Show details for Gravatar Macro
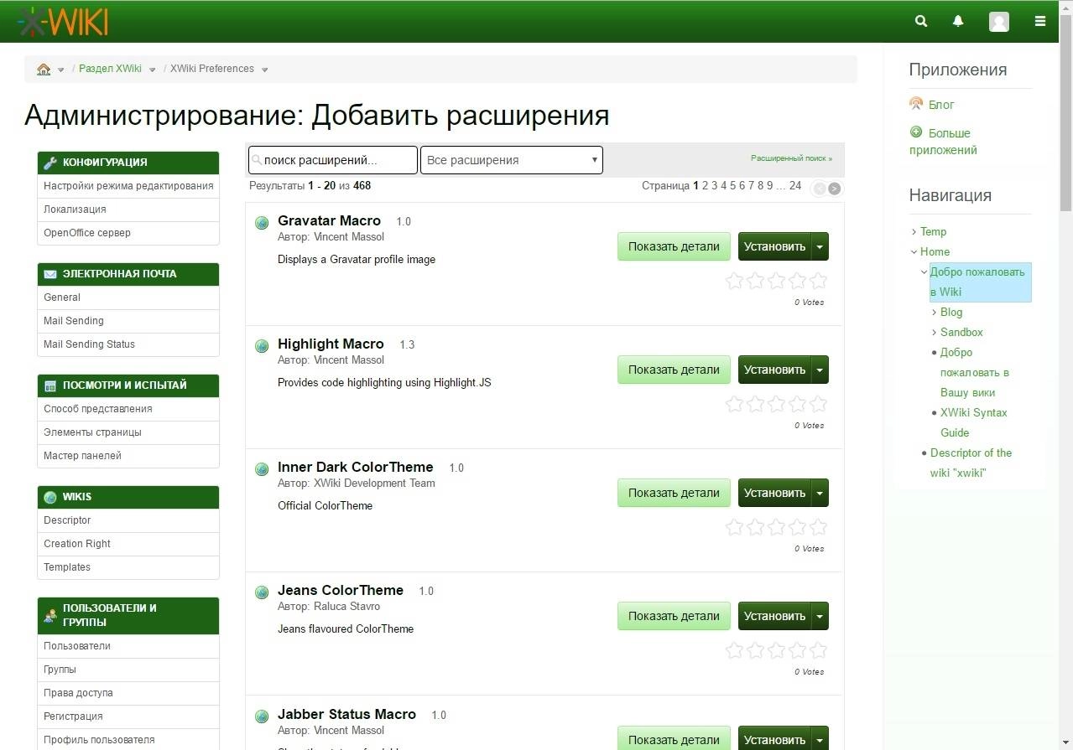The image size is (1073, 750). click(x=674, y=246)
